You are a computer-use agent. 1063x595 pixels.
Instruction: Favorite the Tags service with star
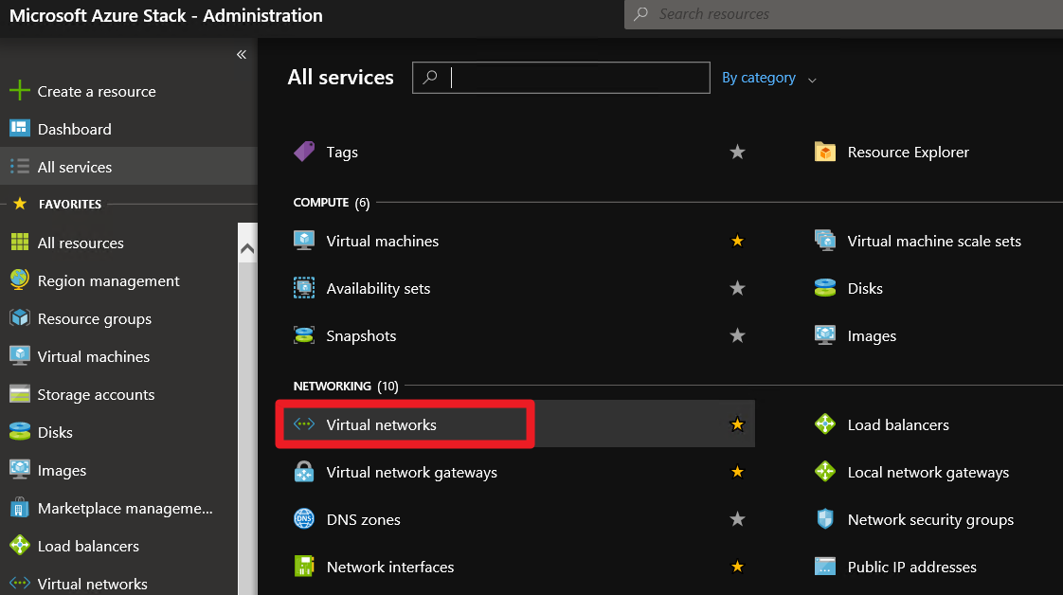(737, 152)
